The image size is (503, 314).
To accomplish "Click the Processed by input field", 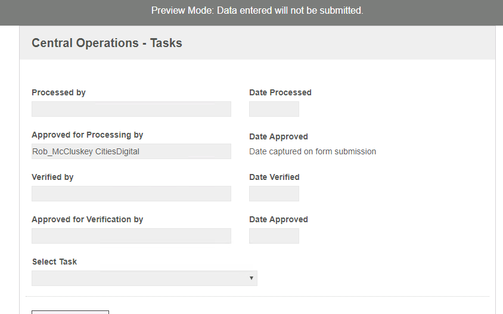I will click(131, 109).
